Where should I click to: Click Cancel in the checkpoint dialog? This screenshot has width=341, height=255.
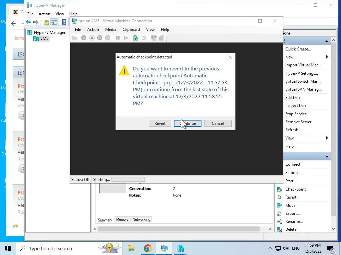tap(218, 124)
